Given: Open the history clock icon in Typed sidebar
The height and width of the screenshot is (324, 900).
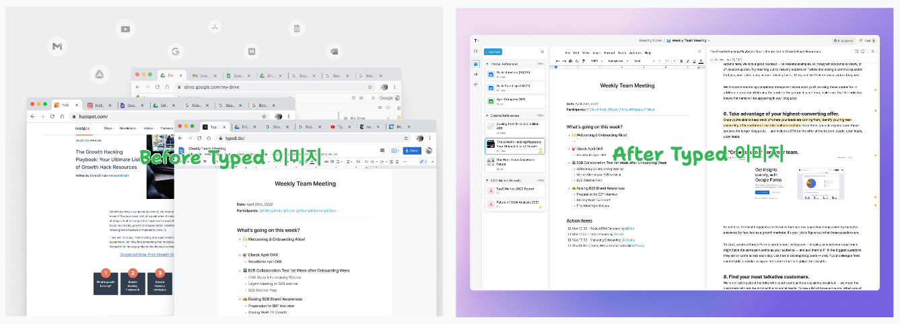Looking at the screenshot, I should click(475, 84).
